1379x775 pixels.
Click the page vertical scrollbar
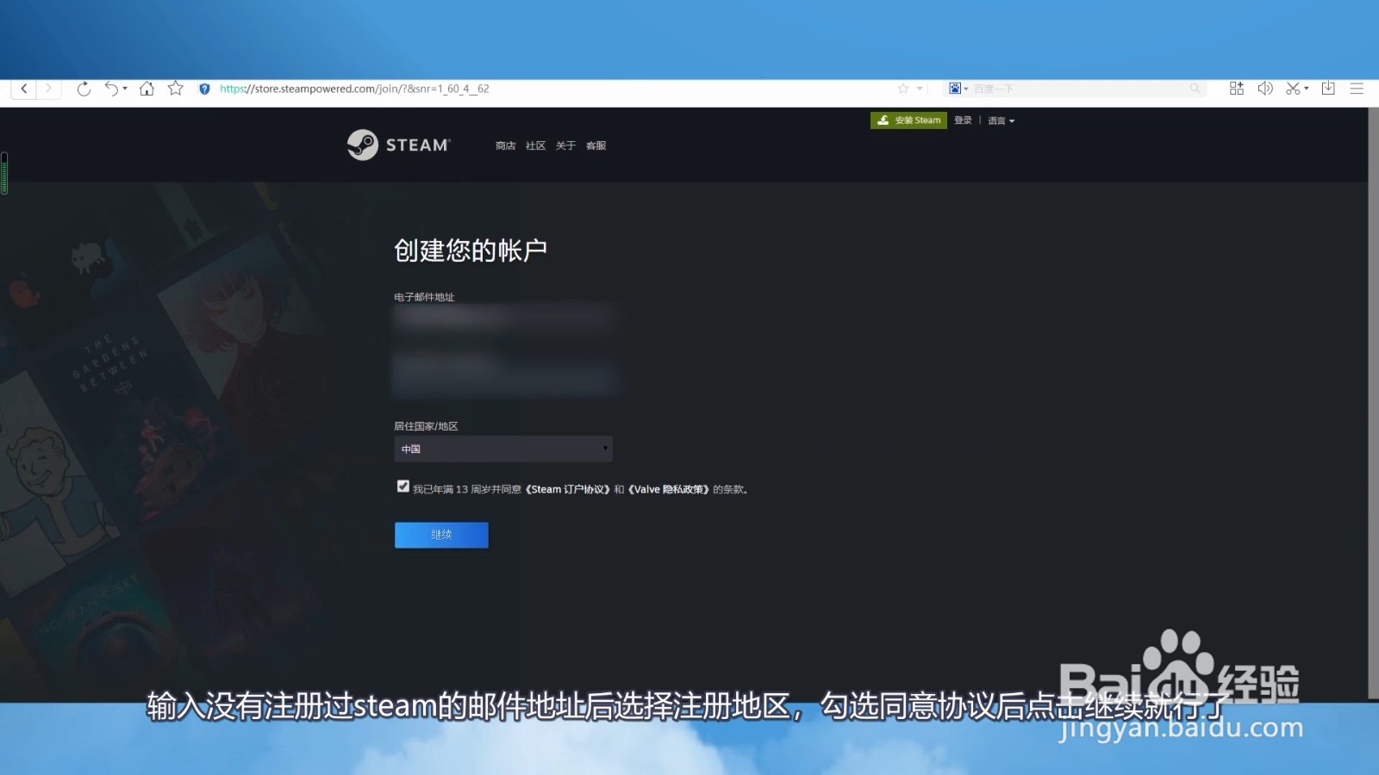point(1373,403)
